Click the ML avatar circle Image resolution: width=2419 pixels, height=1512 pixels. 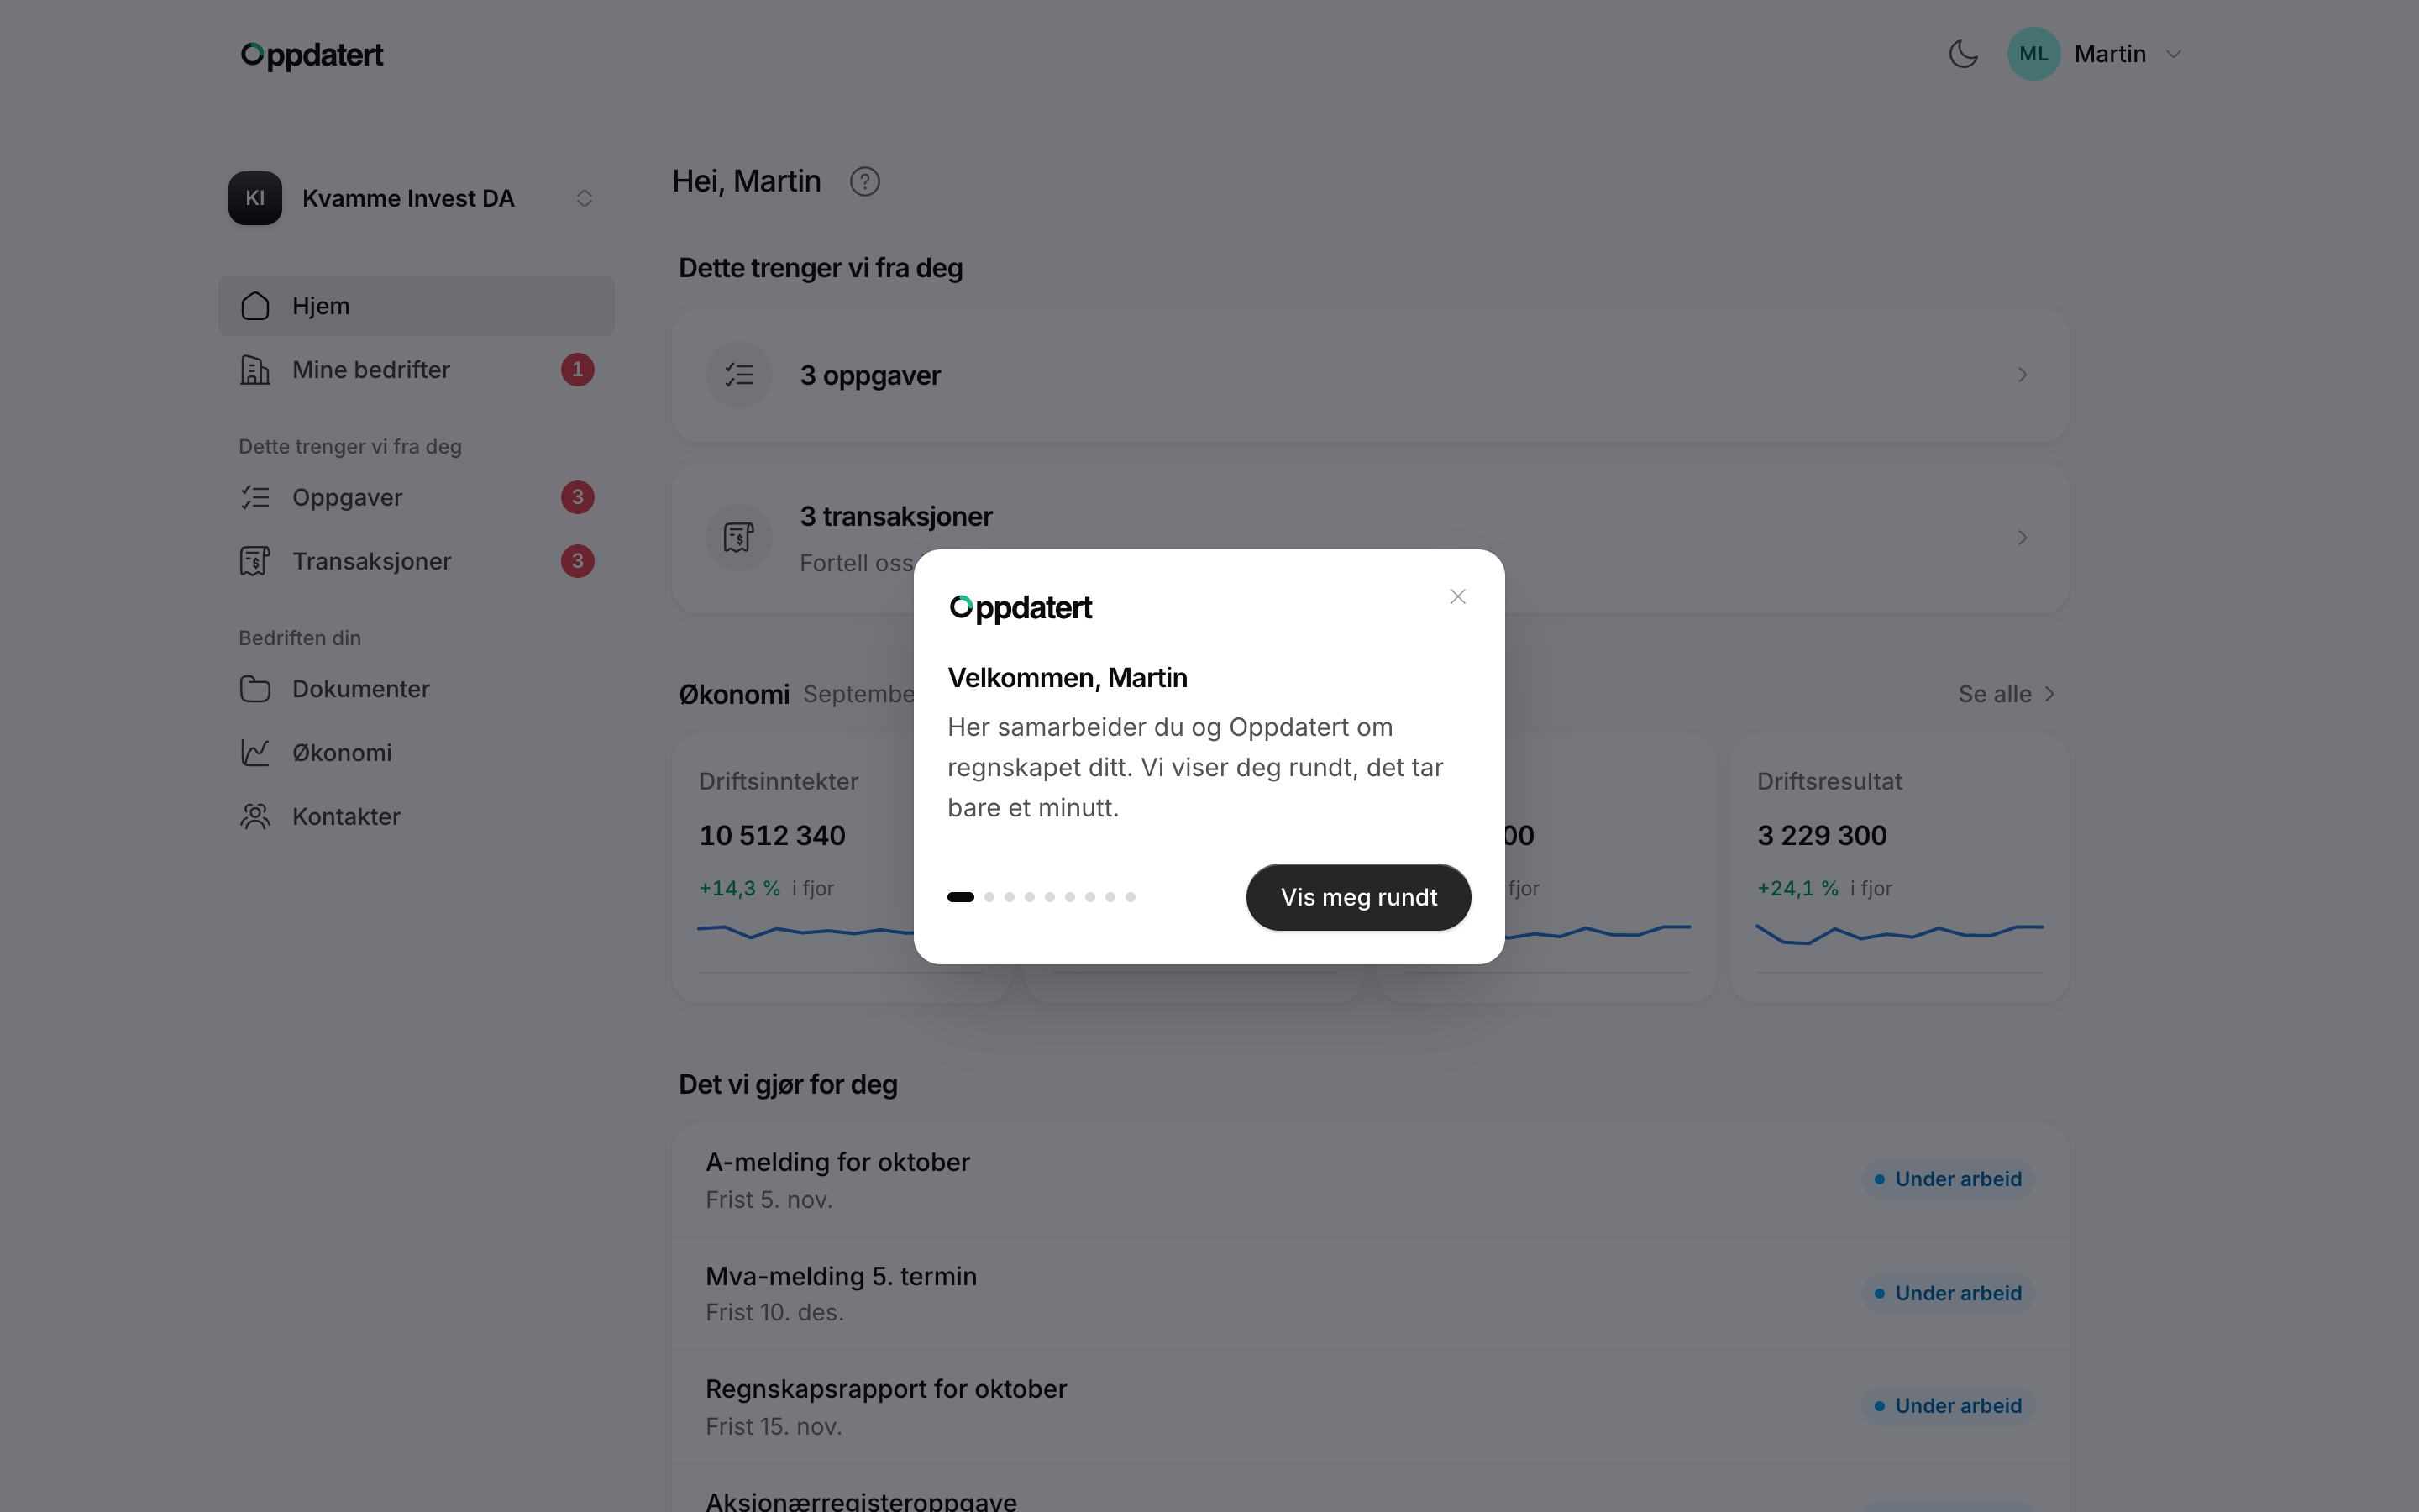click(2033, 54)
